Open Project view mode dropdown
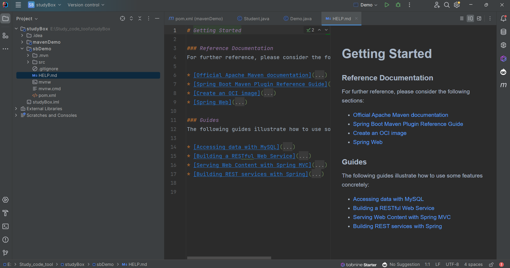510x268 pixels. (27, 19)
